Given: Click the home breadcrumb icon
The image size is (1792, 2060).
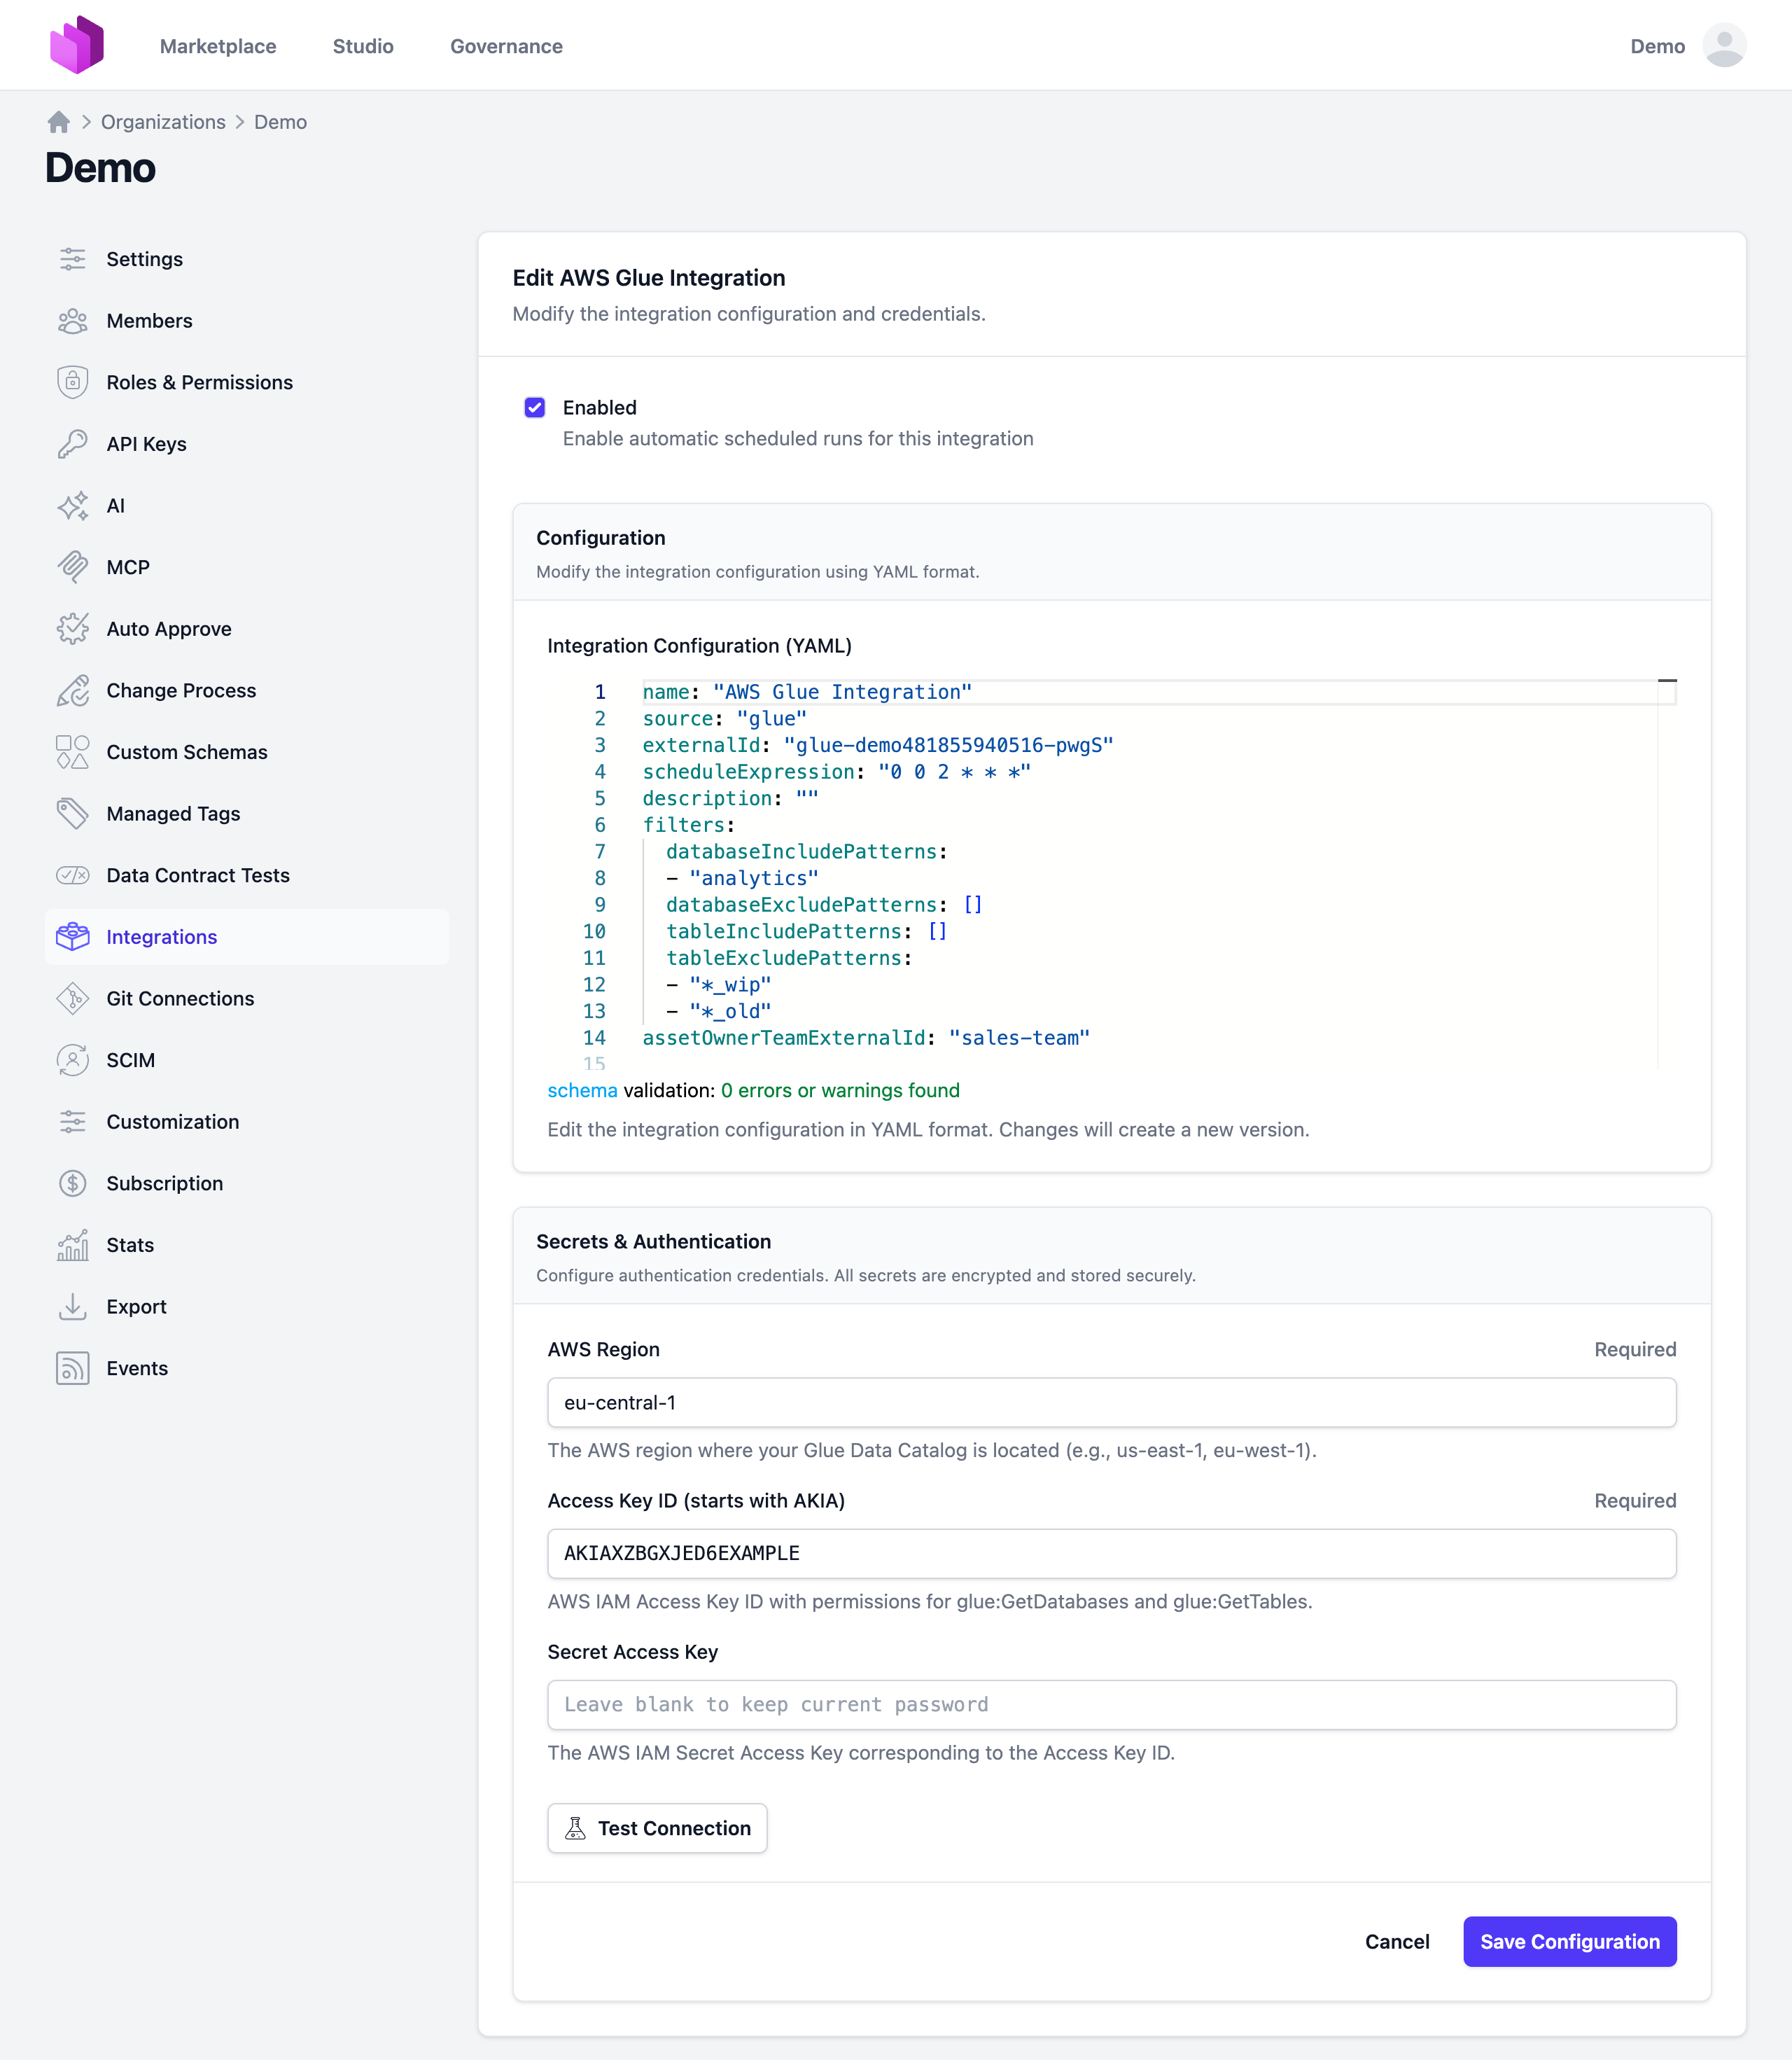Looking at the screenshot, I should (59, 121).
